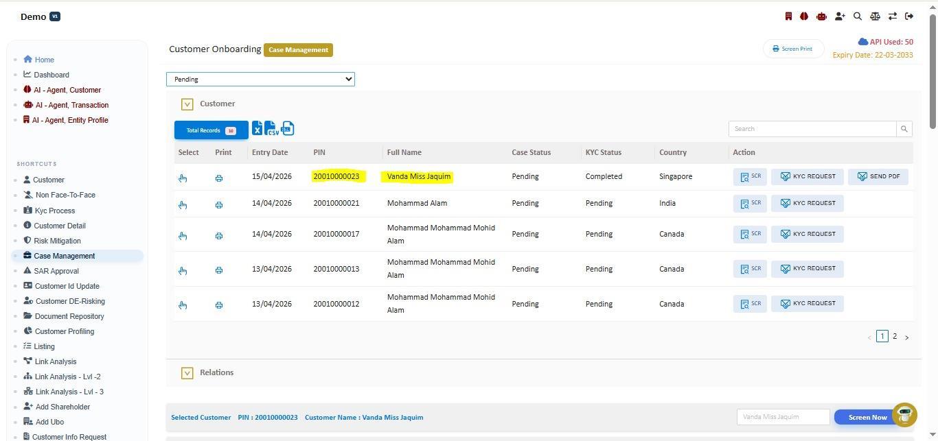Print the record for PIN 20010000012

coord(219,305)
